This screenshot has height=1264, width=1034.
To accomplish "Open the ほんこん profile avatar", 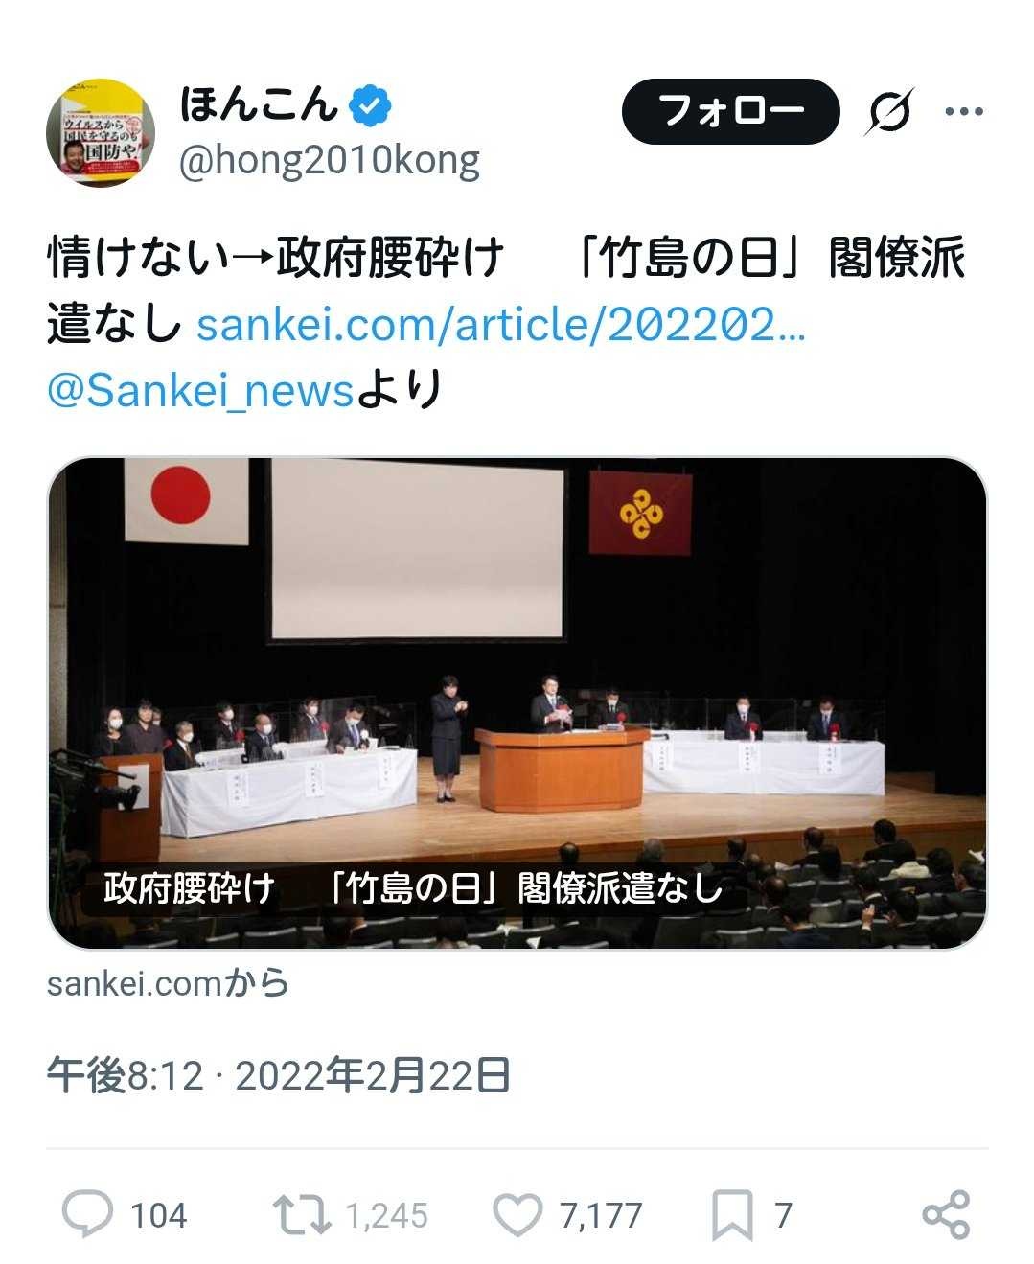I will (x=102, y=132).
